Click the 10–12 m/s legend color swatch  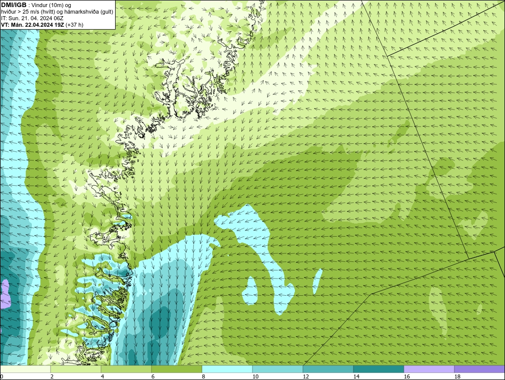pos(278,369)
